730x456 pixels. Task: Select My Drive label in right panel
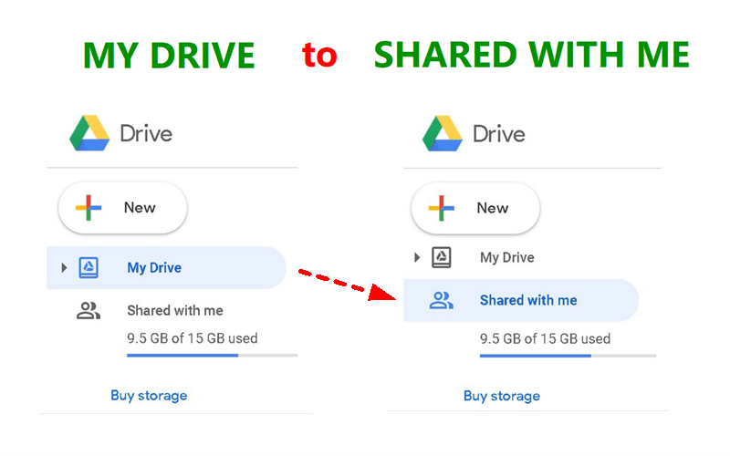pos(507,258)
